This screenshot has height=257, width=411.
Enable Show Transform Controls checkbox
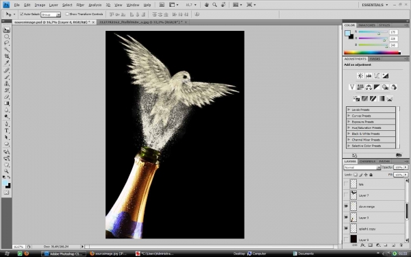click(67, 14)
